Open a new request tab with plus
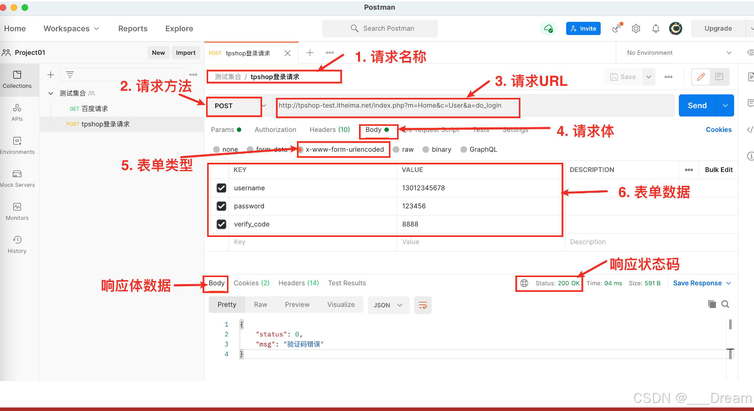 tap(310, 53)
